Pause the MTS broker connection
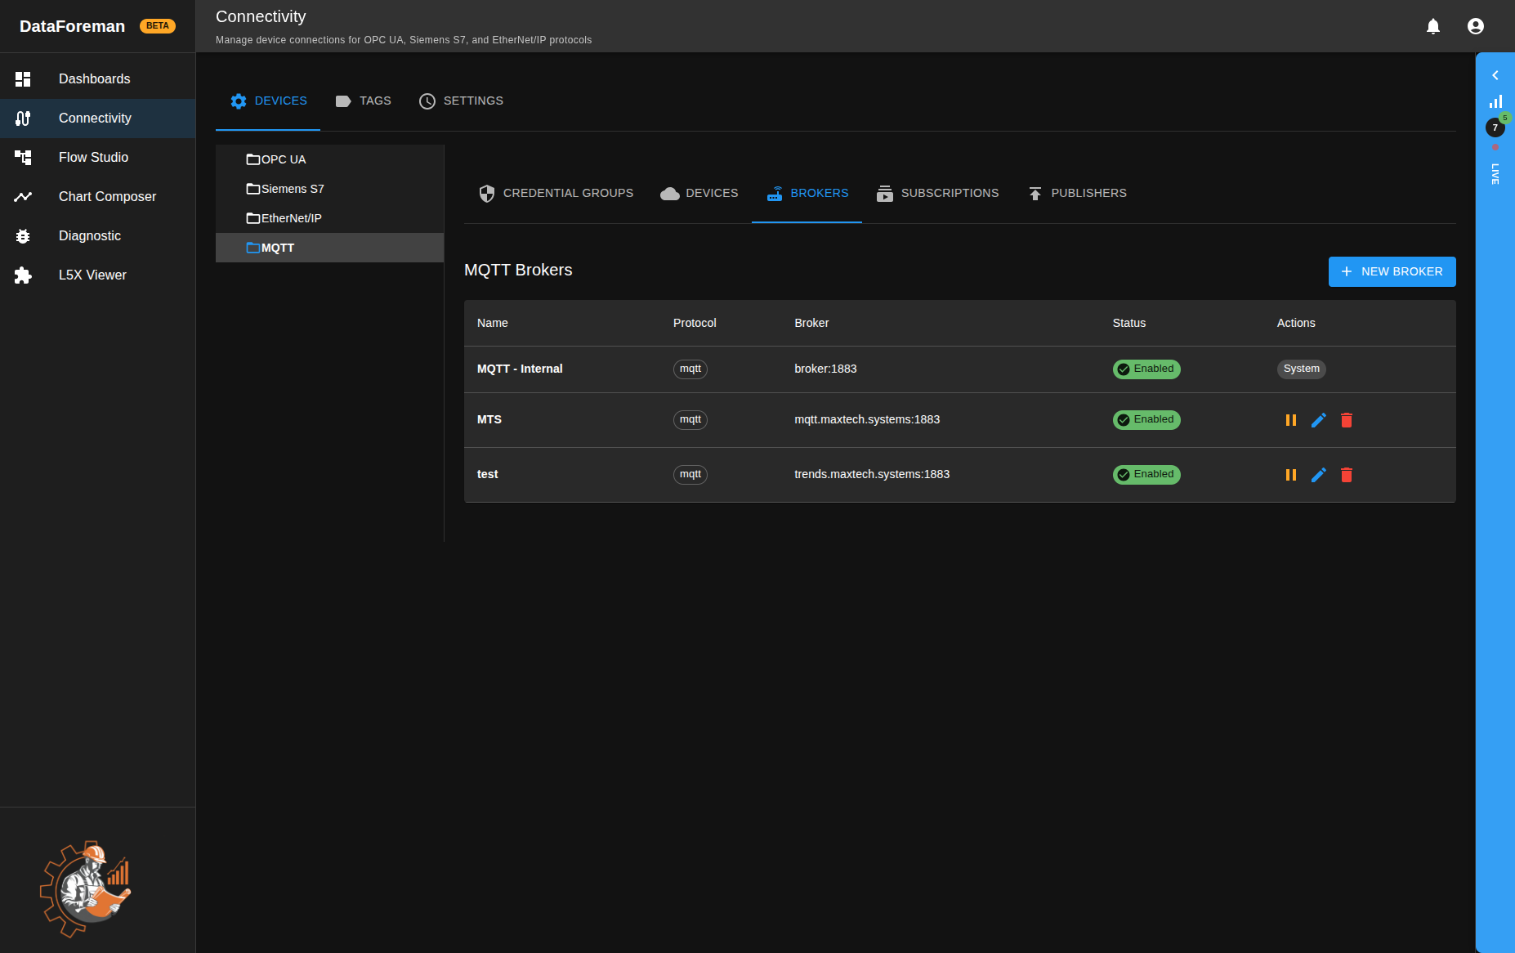 (1290, 419)
